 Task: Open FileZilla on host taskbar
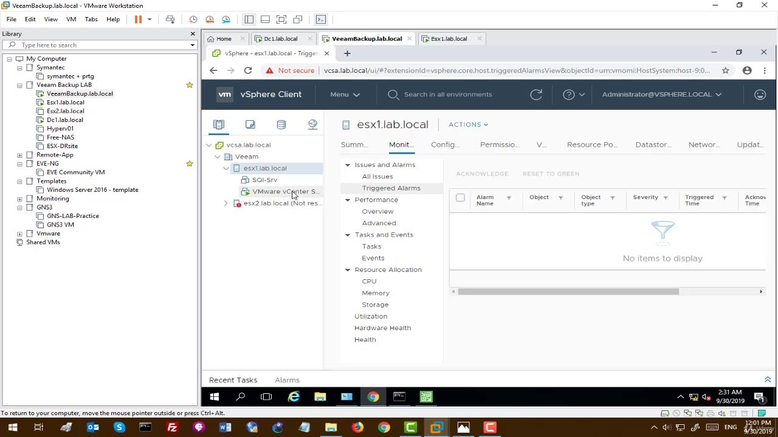172,427
